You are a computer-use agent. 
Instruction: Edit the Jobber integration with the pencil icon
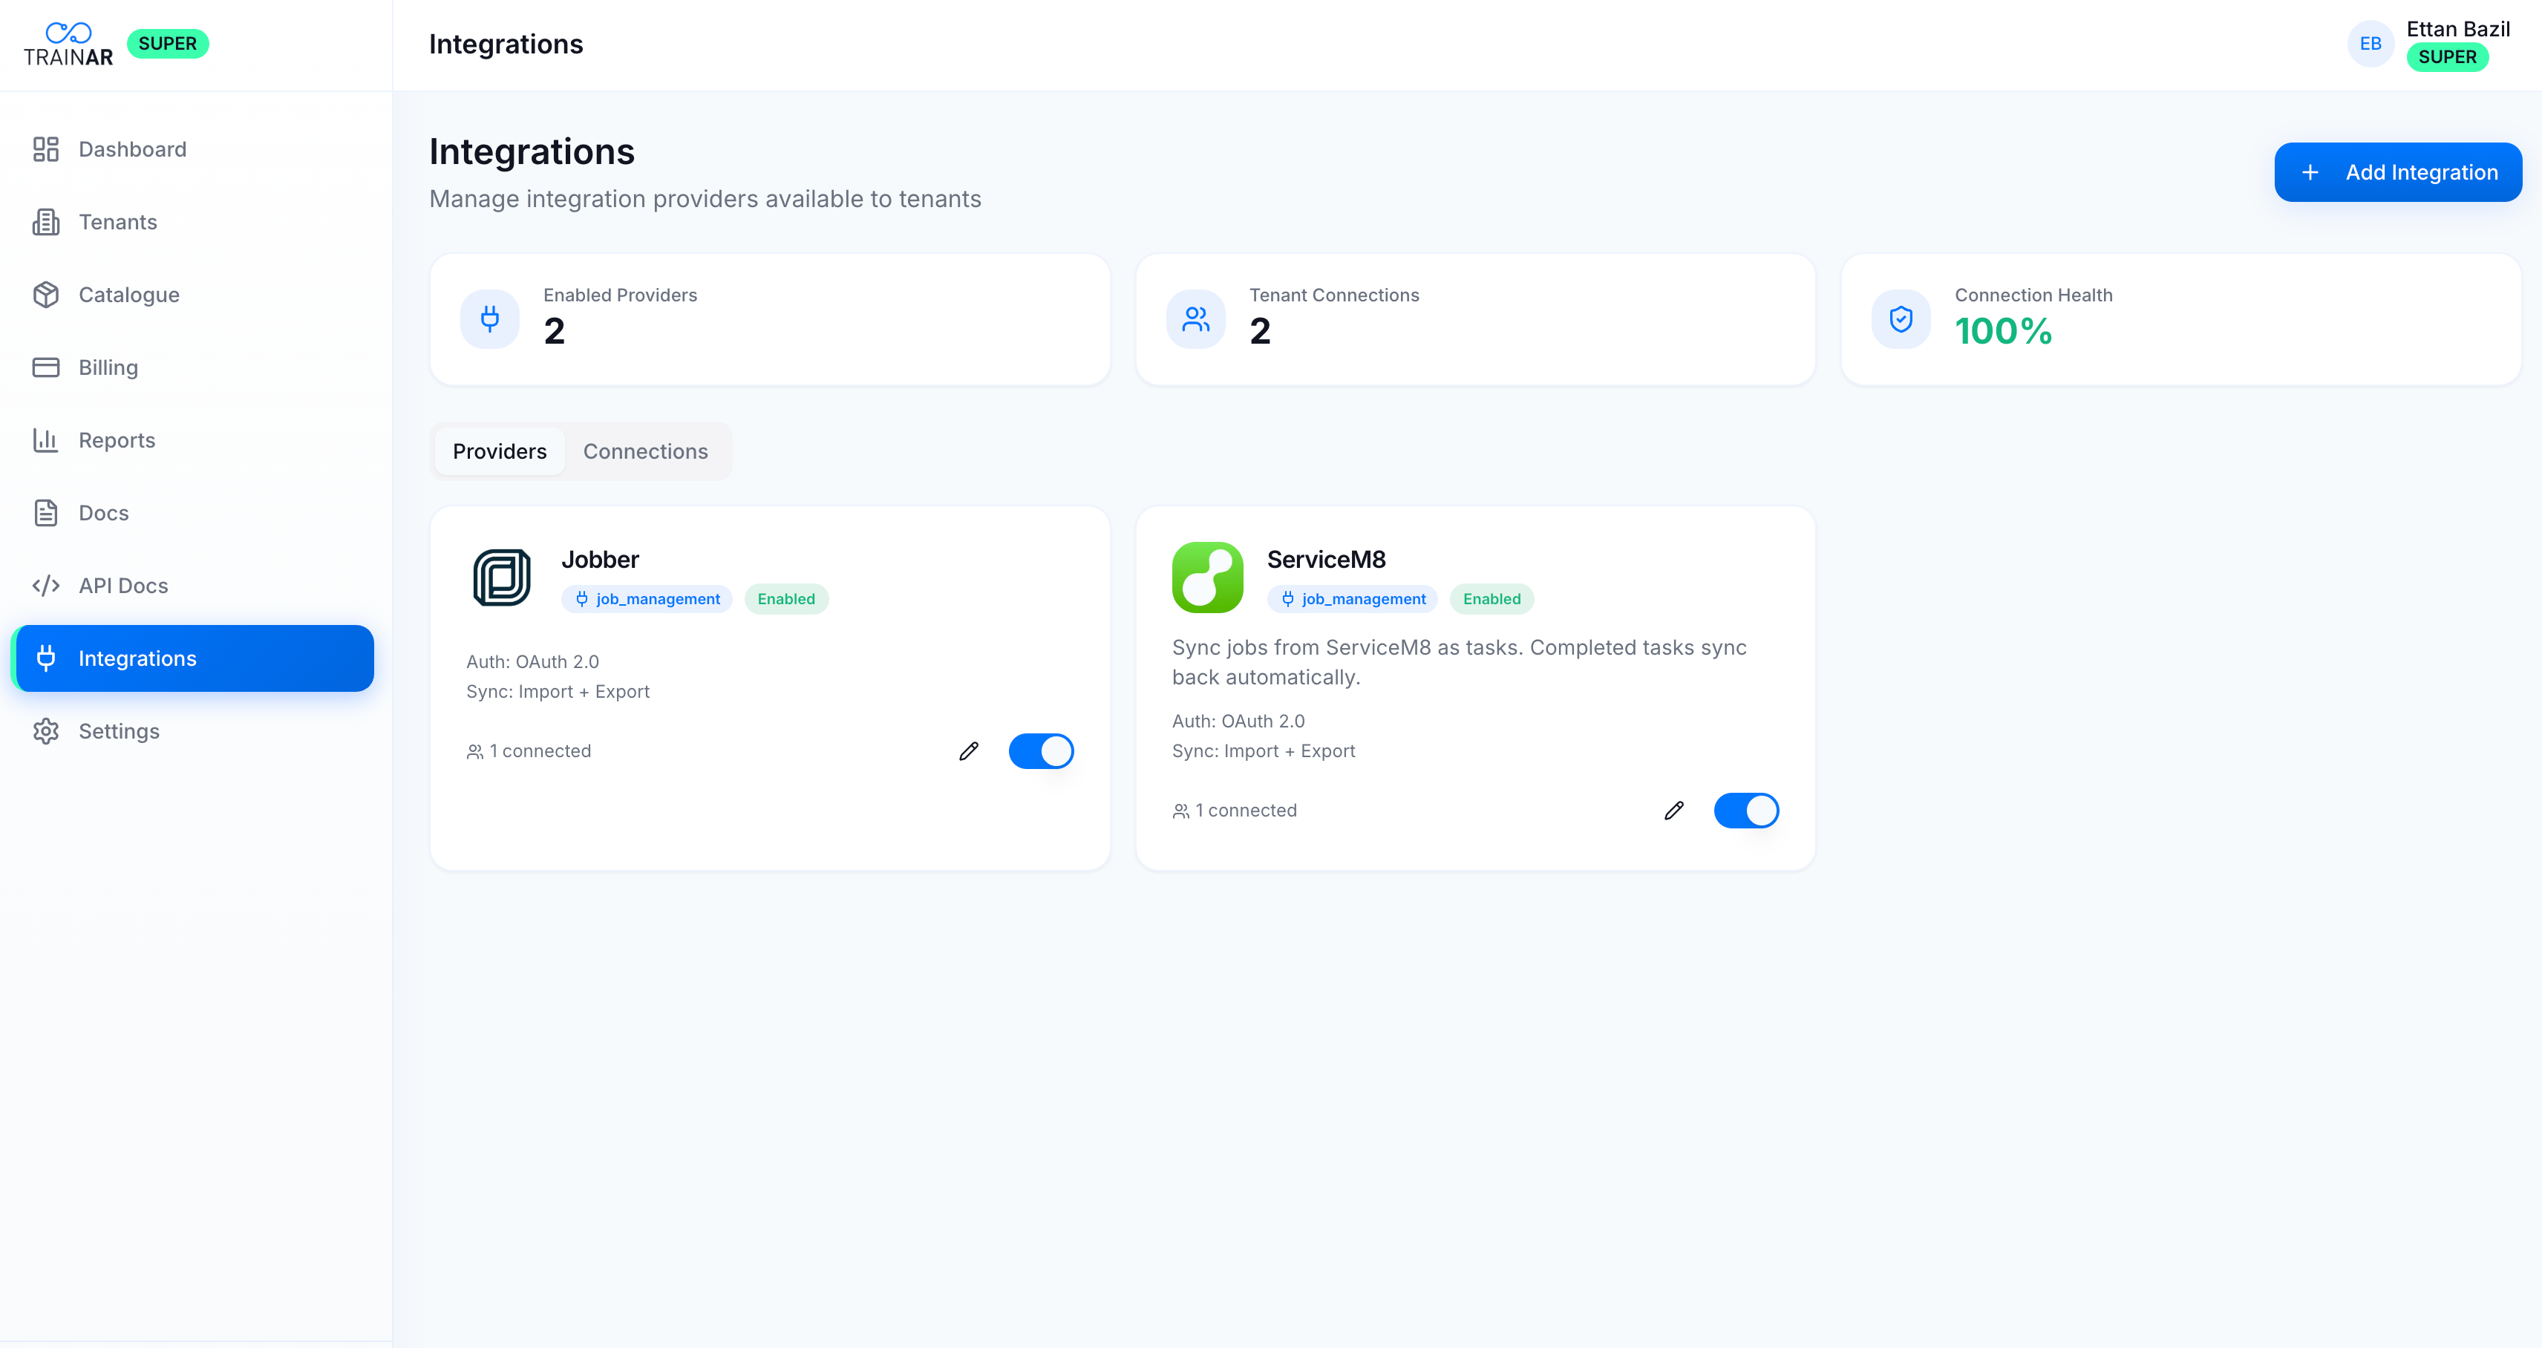(x=969, y=750)
